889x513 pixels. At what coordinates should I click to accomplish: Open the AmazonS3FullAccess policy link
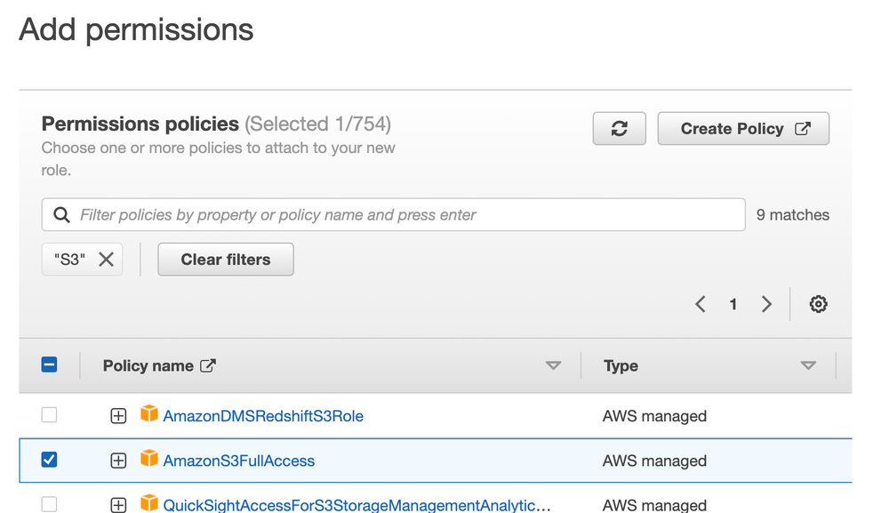point(238,461)
